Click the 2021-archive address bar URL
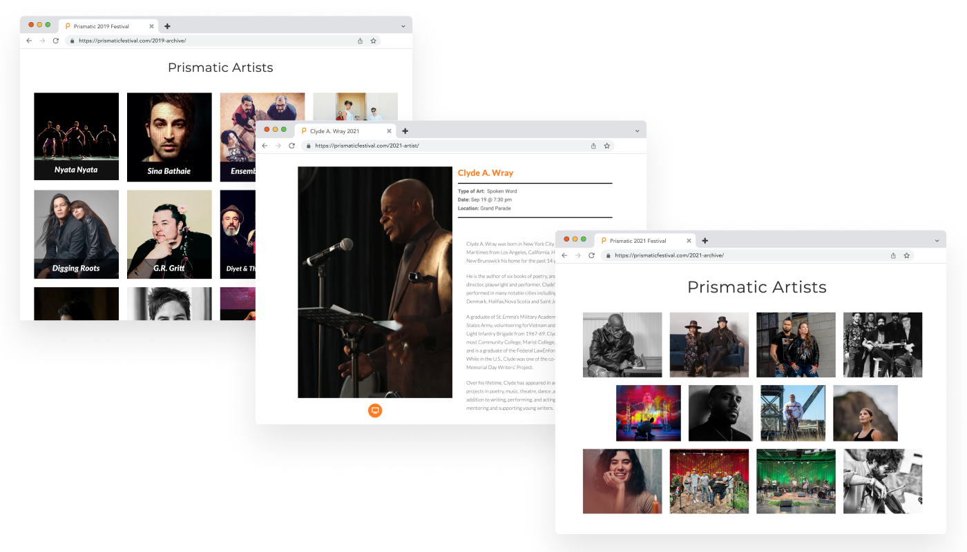This screenshot has width=967, height=552. [x=669, y=255]
